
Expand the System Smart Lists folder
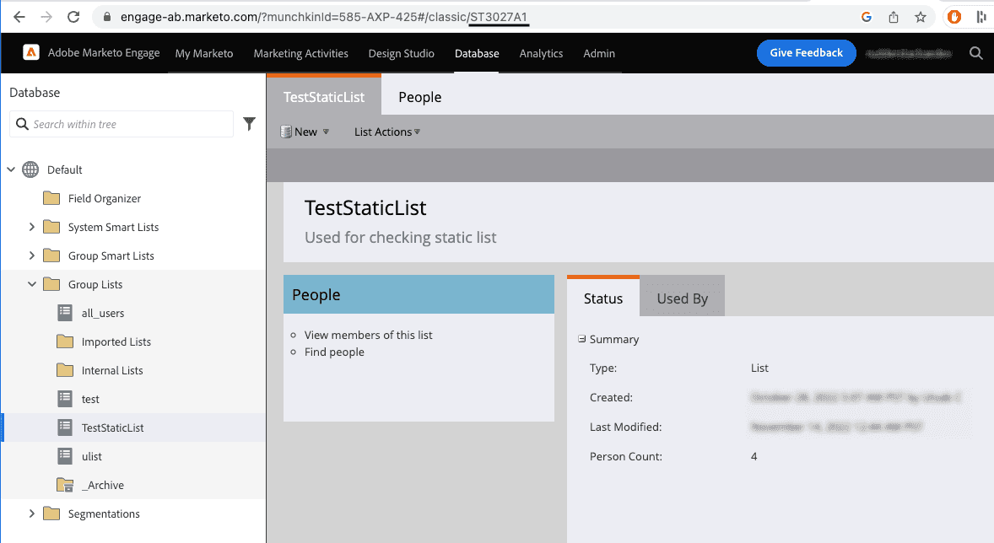point(32,227)
